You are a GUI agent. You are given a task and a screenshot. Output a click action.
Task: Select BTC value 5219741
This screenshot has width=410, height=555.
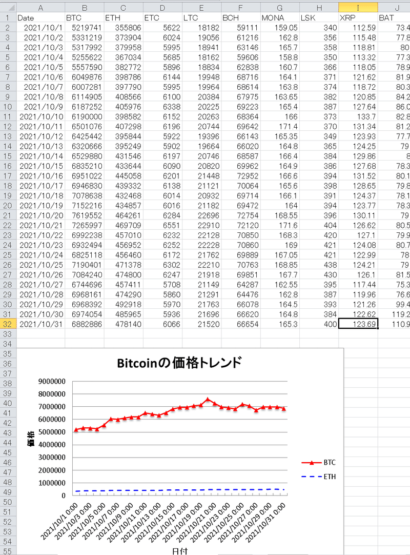85,28
